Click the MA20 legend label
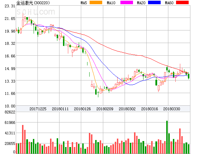 point(141,3)
